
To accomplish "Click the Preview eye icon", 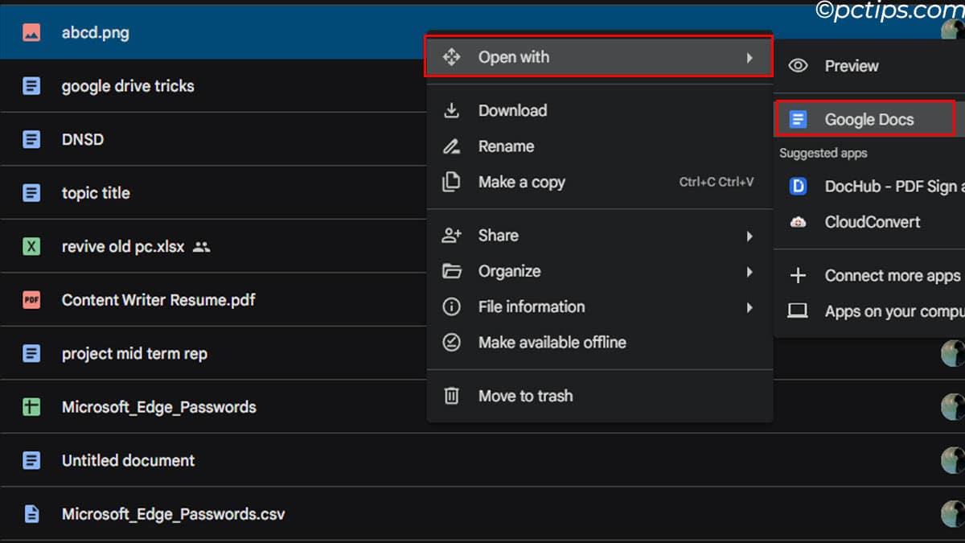I will pos(798,66).
